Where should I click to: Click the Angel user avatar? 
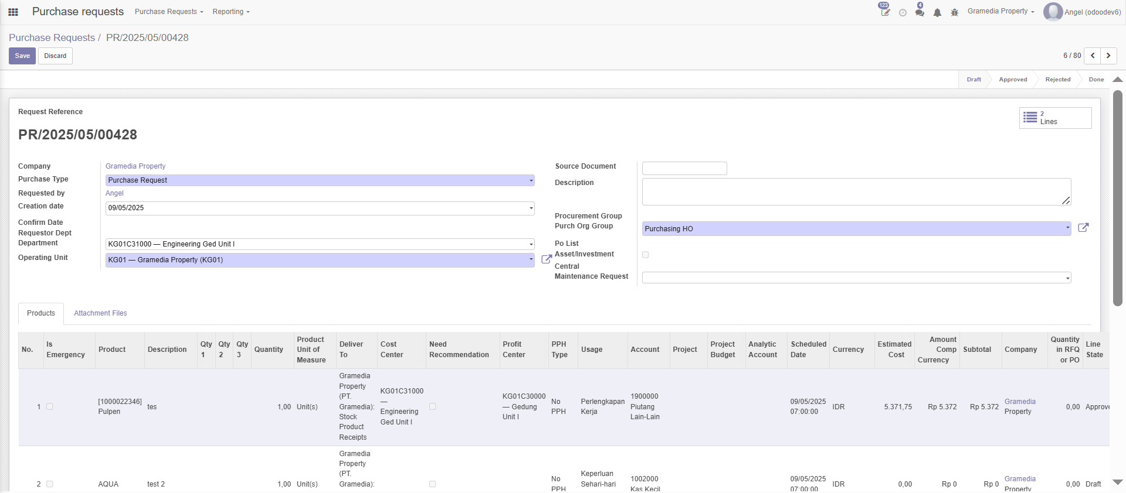coord(1053,12)
